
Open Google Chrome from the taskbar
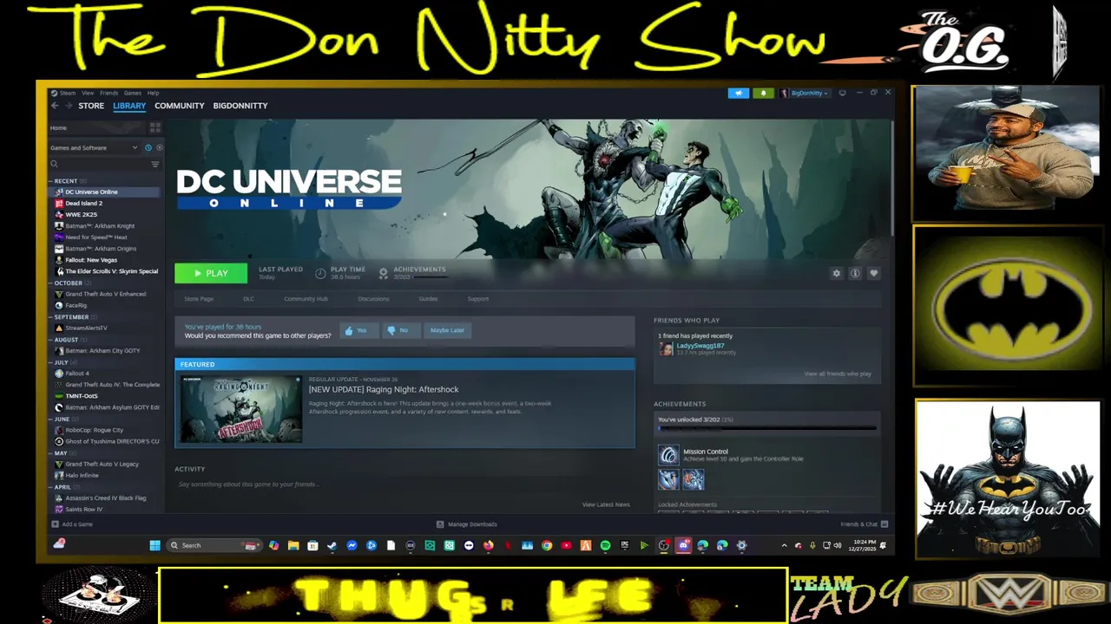pyautogui.click(x=547, y=545)
